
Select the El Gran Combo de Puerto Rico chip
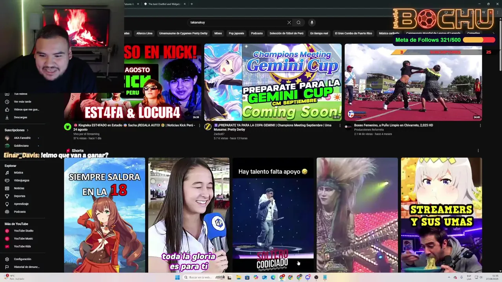[353, 33]
